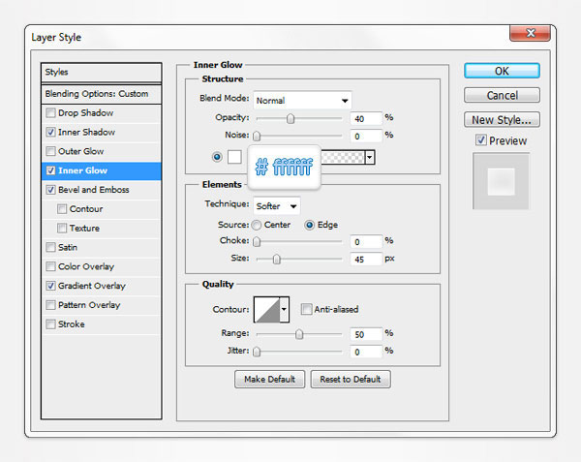Click the OK button
The height and width of the screenshot is (462, 581).
[x=502, y=71]
